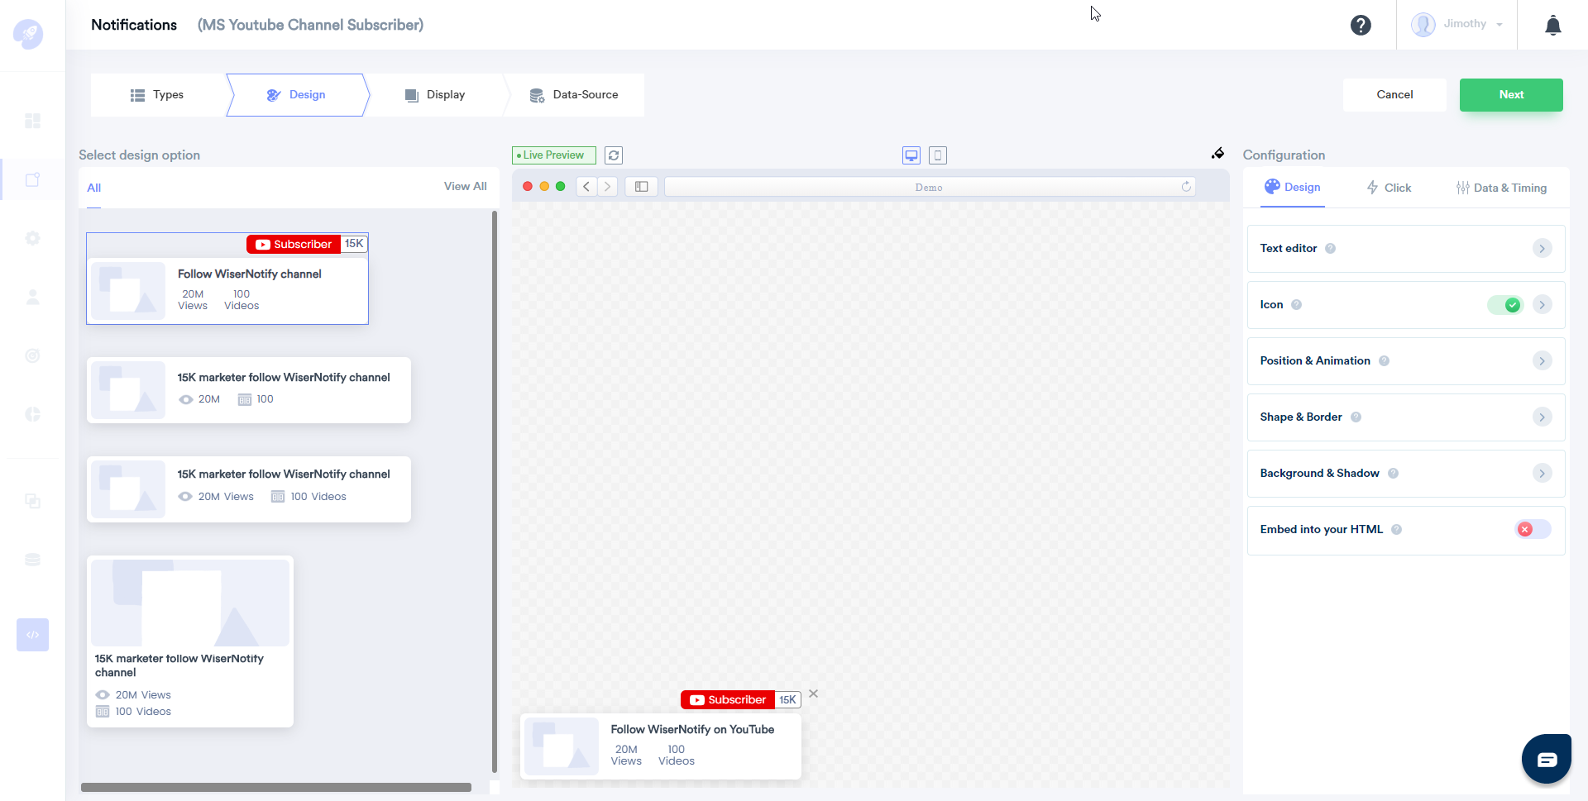Click the Text editor help icon

point(1330,248)
